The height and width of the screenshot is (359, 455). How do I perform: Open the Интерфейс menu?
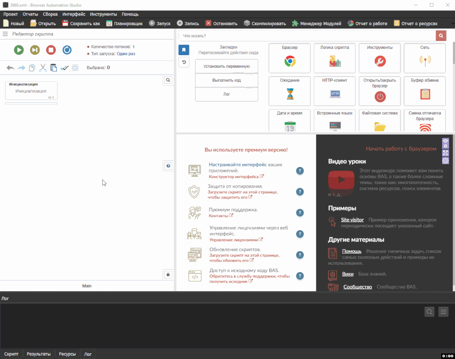click(74, 14)
